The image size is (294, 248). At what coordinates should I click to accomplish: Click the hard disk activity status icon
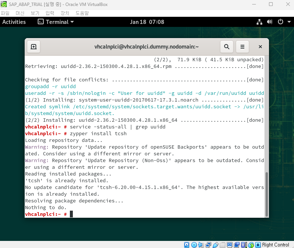click(186, 245)
